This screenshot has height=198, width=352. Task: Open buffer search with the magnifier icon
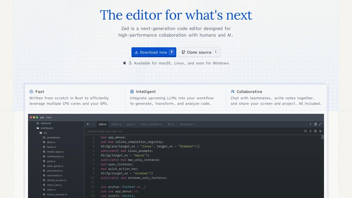(x=305, y=131)
